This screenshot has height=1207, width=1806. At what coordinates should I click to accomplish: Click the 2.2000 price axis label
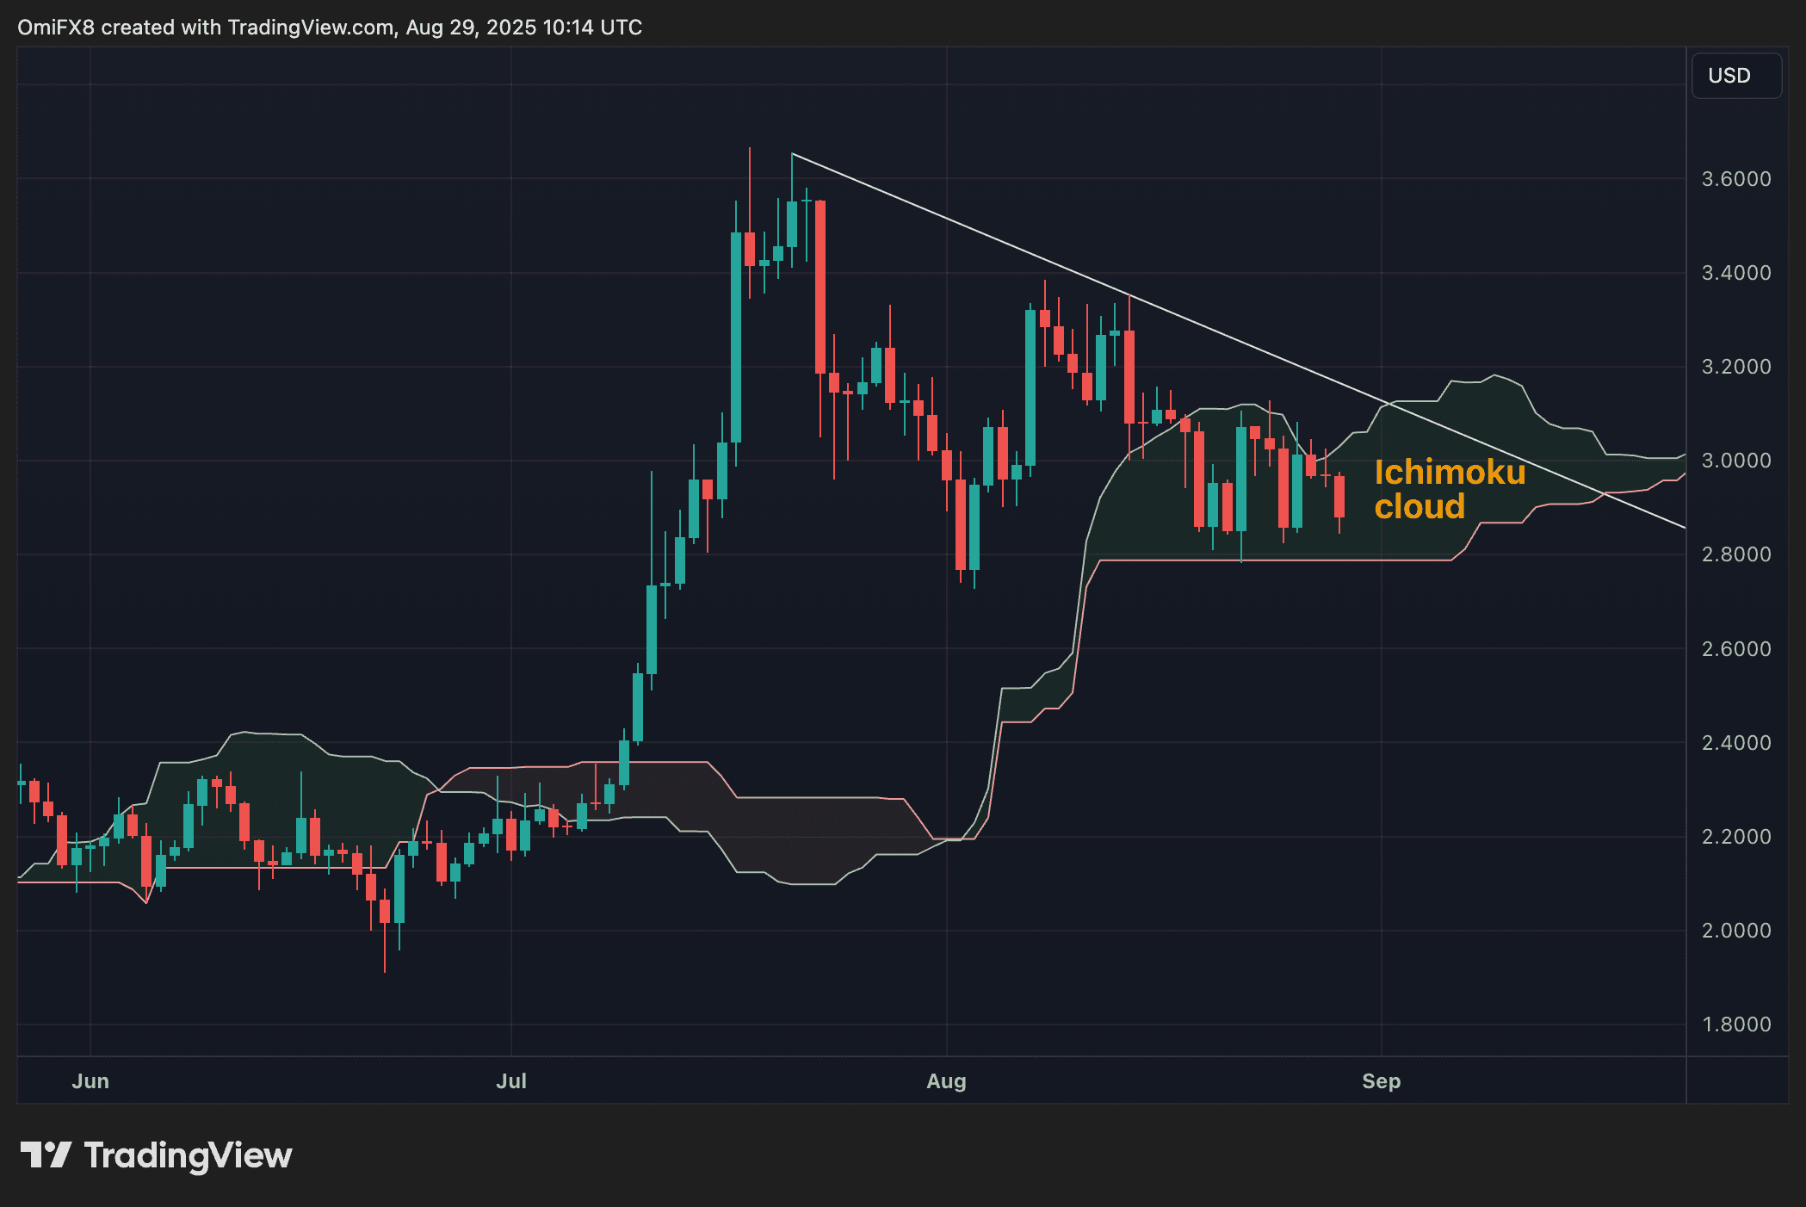pyautogui.click(x=1736, y=837)
